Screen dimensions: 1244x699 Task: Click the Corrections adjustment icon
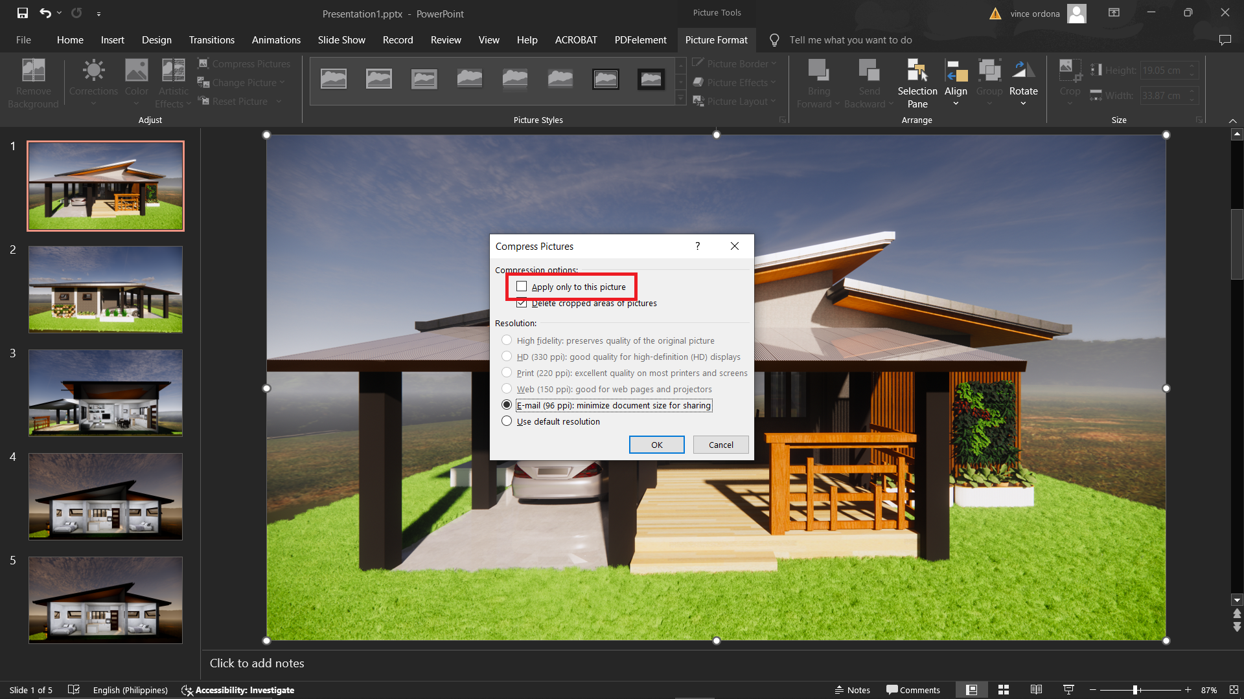click(x=93, y=83)
